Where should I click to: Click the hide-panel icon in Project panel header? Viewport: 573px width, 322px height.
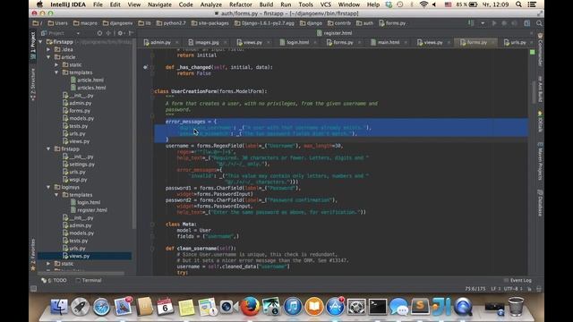click(131, 33)
